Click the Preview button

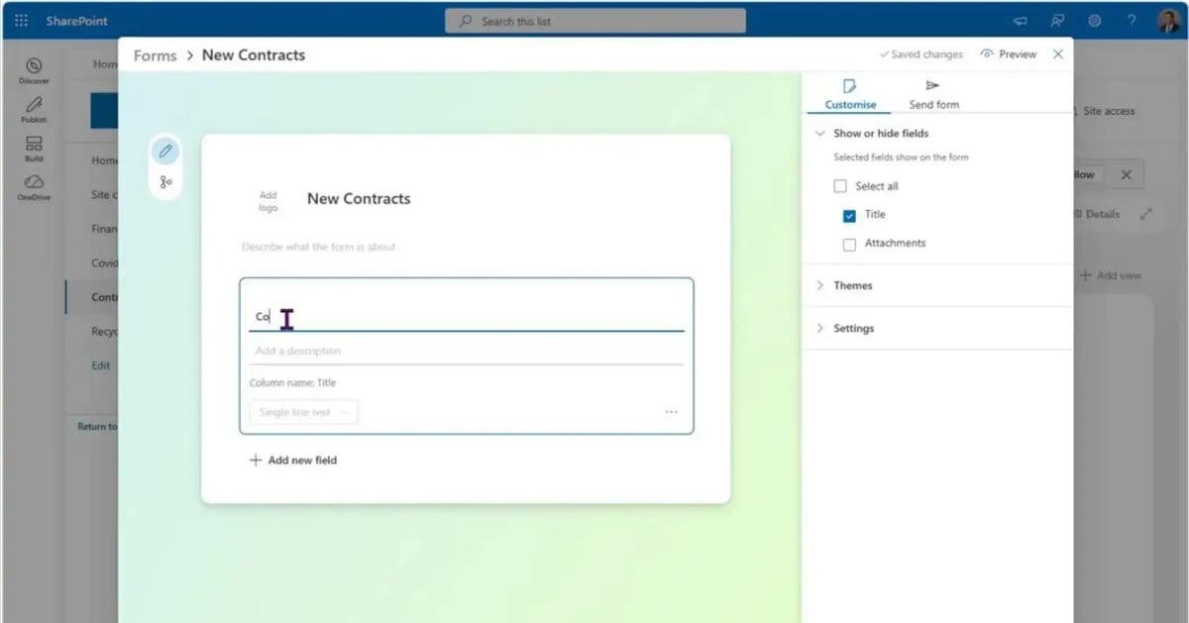click(1008, 54)
